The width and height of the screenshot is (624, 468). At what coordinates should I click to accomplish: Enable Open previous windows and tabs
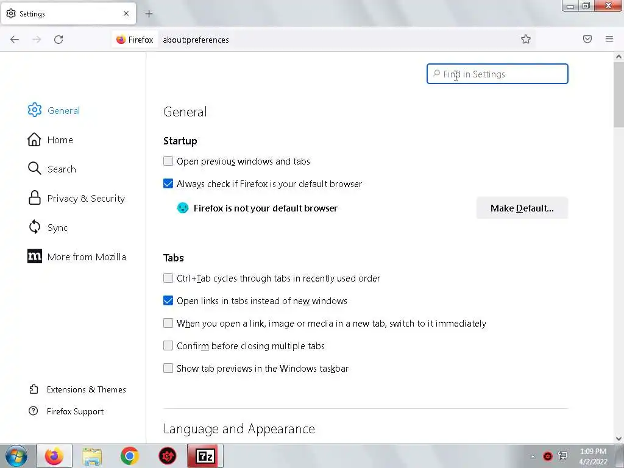(x=168, y=161)
